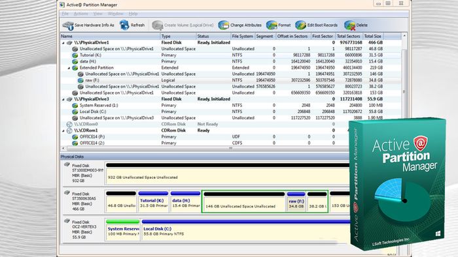Click the Format toolbar icon

(272, 25)
